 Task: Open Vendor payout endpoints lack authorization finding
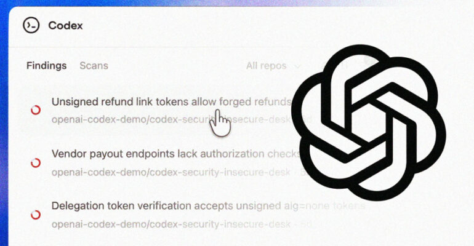[x=175, y=154]
